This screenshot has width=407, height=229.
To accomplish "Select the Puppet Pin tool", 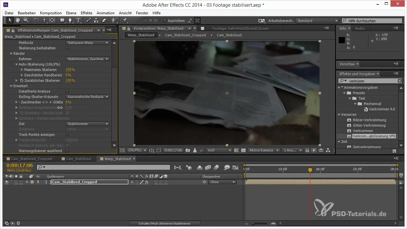I will 125,20.
